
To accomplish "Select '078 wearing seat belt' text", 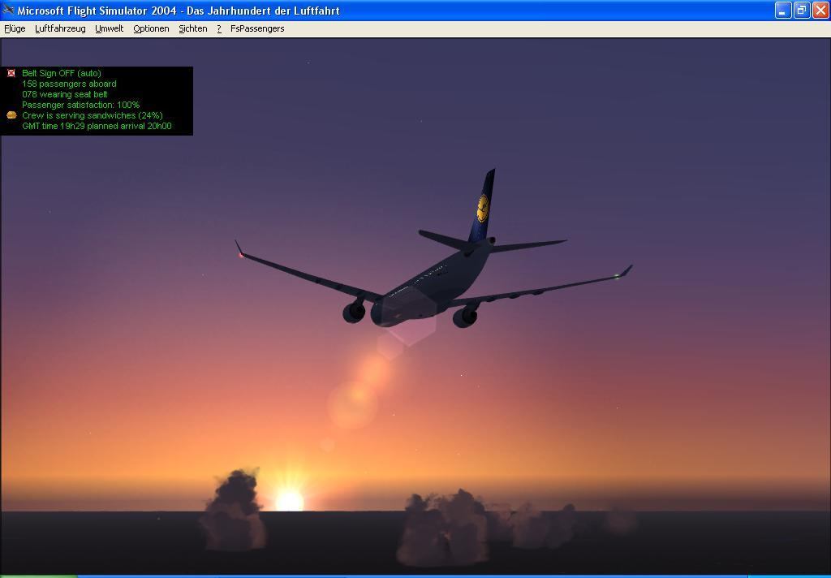I will tap(65, 94).
